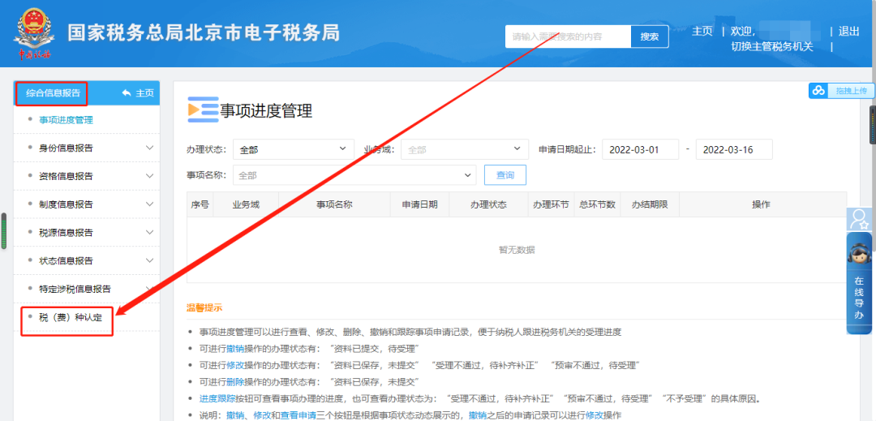Select 事项进度管理 in sidebar

(x=66, y=119)
